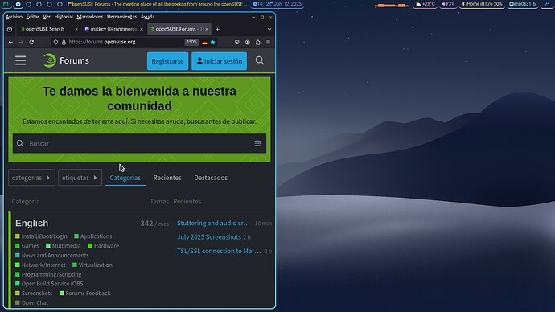
Task: Open the forum hamburger sidebar menu
Action: click(21, 60)
